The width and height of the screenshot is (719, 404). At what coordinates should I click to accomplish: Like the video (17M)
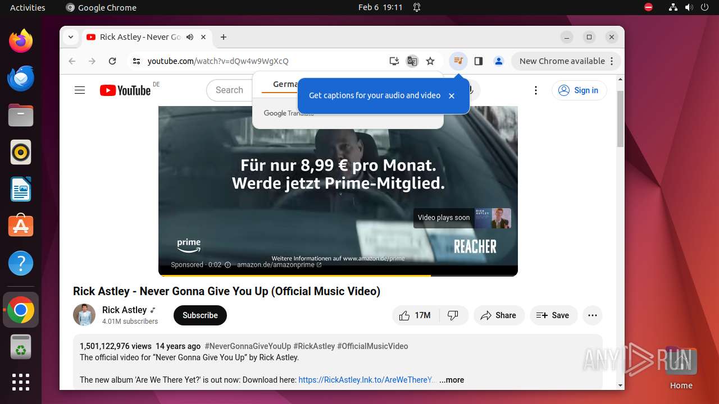click(x=415, y=315)
